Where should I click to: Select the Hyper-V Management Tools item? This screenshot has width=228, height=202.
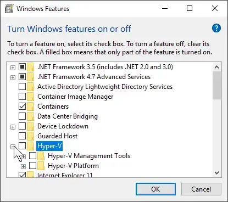point(89,156)
